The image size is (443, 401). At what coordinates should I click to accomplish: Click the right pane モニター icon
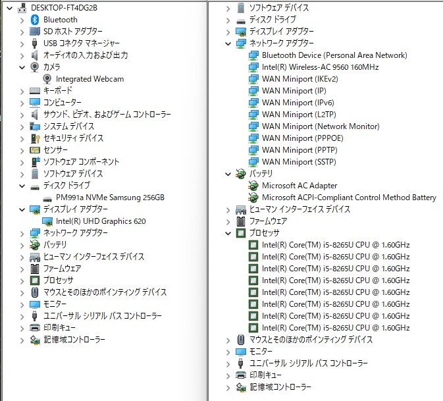point(241,352)
